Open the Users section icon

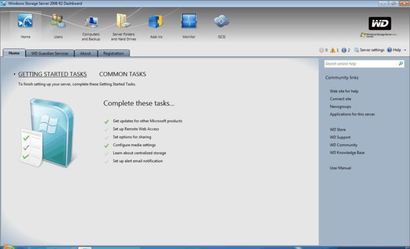tap(58, 21)
